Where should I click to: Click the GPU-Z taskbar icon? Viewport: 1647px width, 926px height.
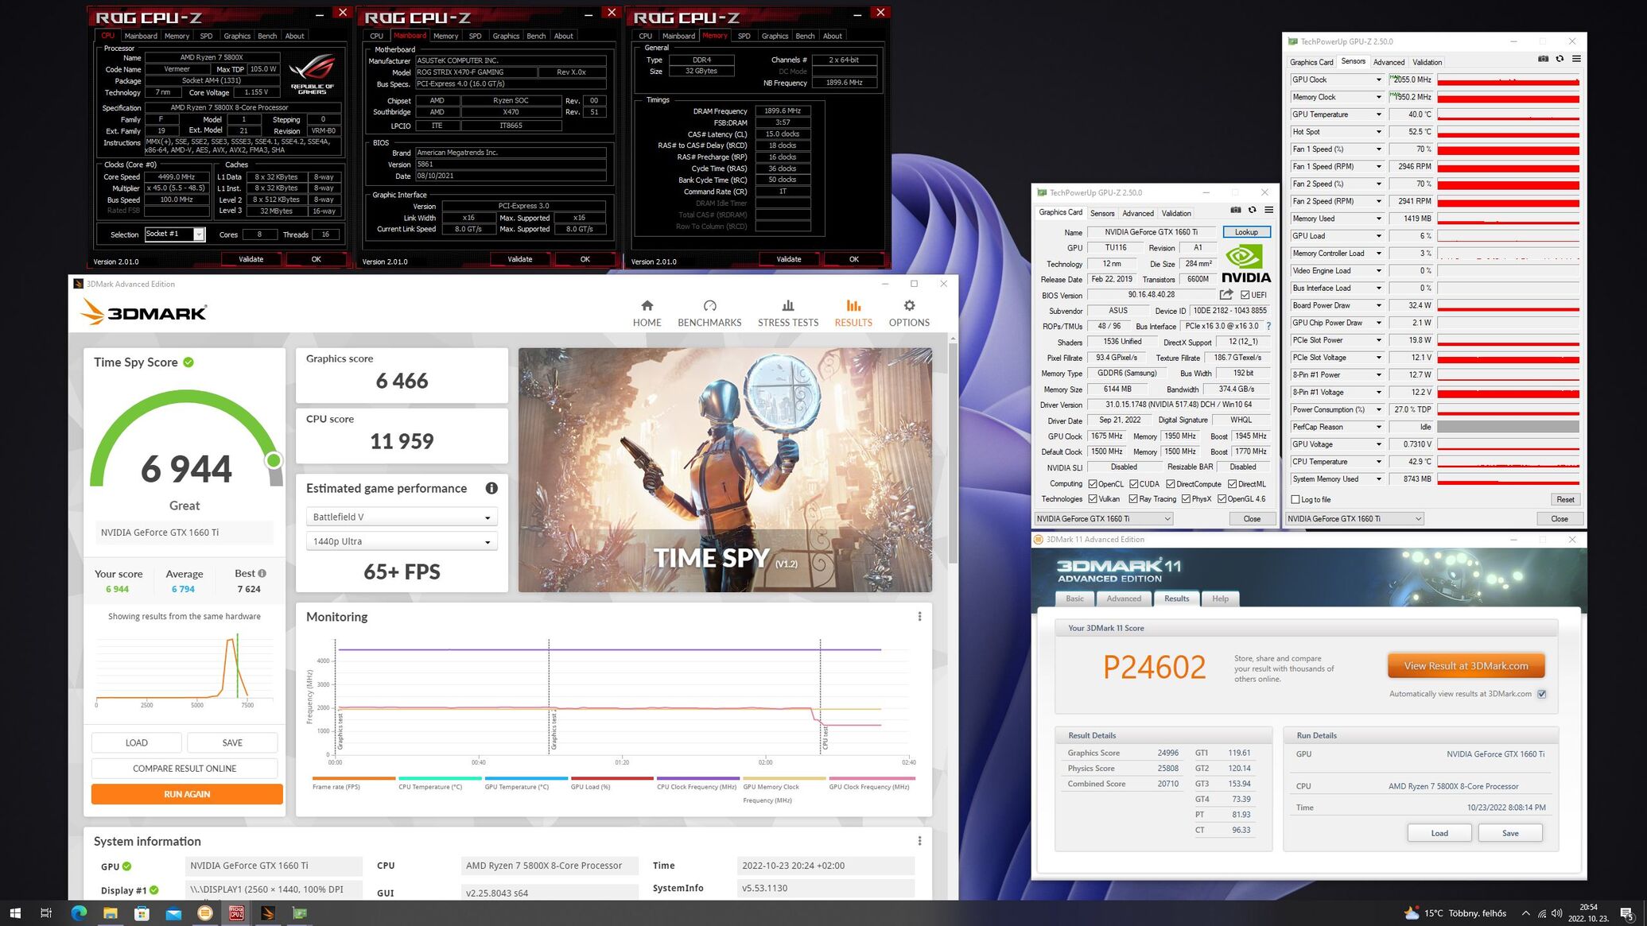coord(300,912)
